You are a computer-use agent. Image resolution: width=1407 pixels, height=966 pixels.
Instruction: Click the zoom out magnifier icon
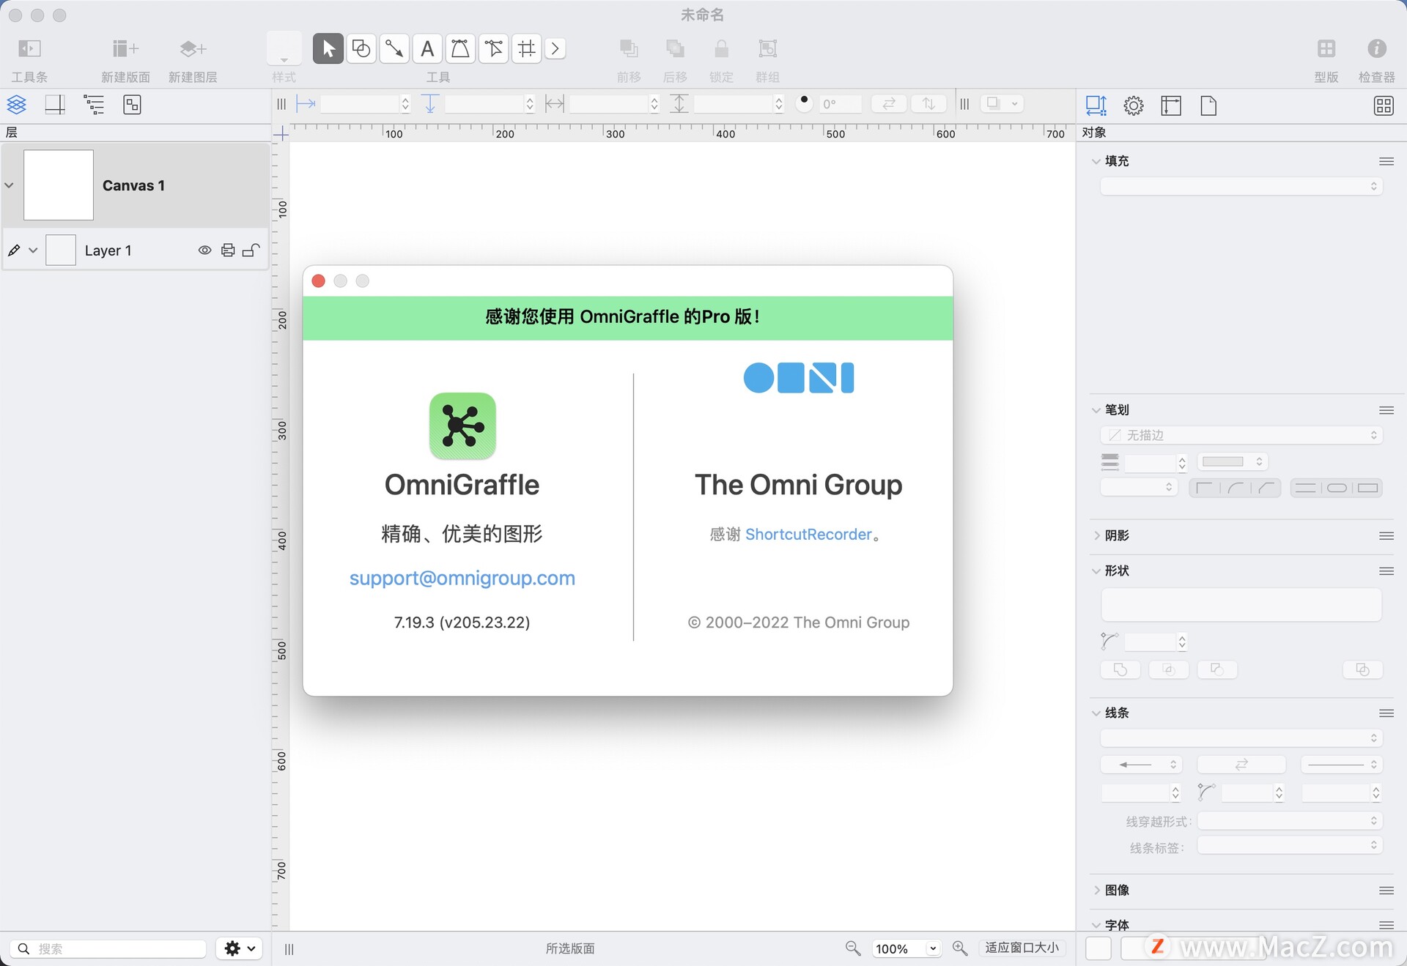tap(853, 948)
